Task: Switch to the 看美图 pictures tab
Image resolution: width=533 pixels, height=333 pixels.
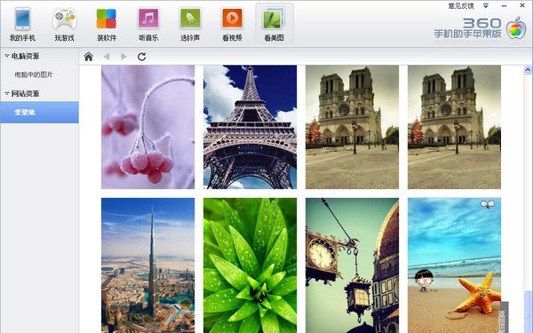Action: [x=274, y=24]
